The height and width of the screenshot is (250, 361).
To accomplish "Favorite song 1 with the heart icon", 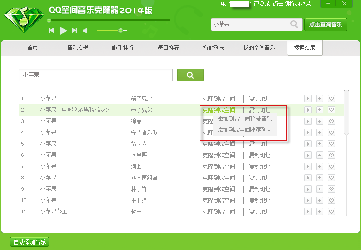I will [x=332, y=99].
